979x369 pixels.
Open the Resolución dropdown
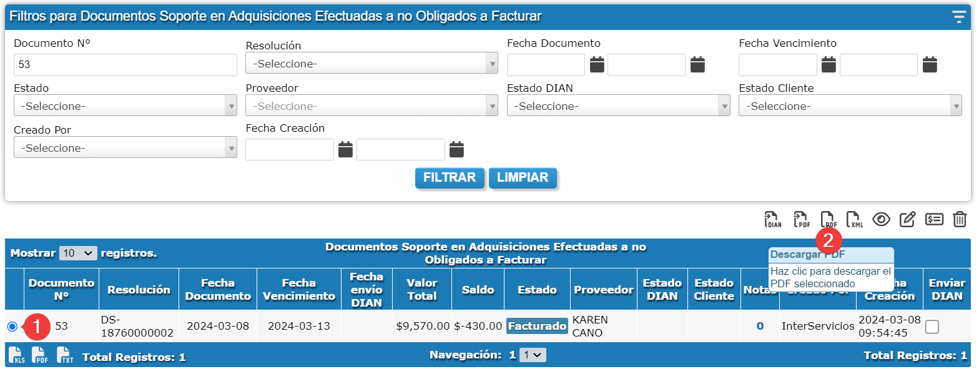371,64
